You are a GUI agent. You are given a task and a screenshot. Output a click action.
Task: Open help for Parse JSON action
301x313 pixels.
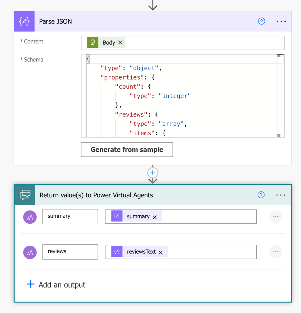click(262, 21)
